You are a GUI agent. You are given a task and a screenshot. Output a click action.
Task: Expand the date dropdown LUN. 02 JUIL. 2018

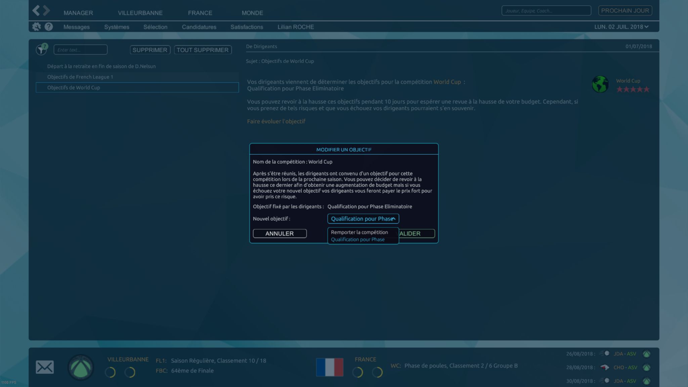click(621, 27)
